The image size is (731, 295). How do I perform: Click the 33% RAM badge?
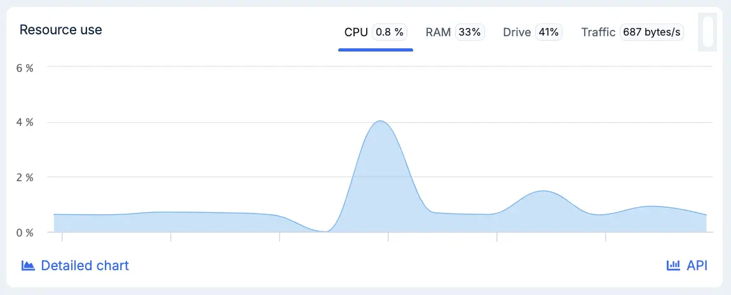point(470,32)
